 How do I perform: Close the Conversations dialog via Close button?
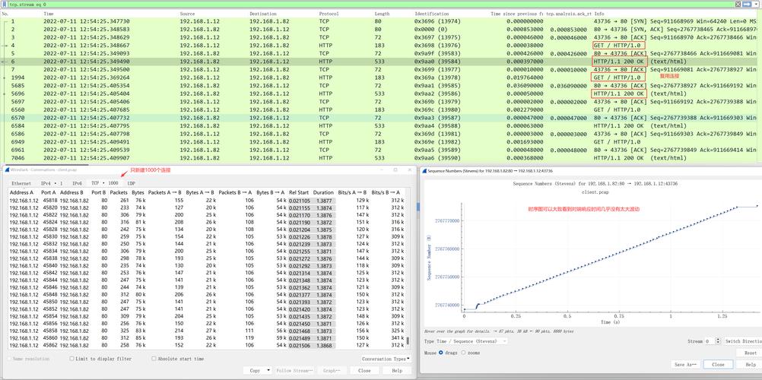click(364, 370)
